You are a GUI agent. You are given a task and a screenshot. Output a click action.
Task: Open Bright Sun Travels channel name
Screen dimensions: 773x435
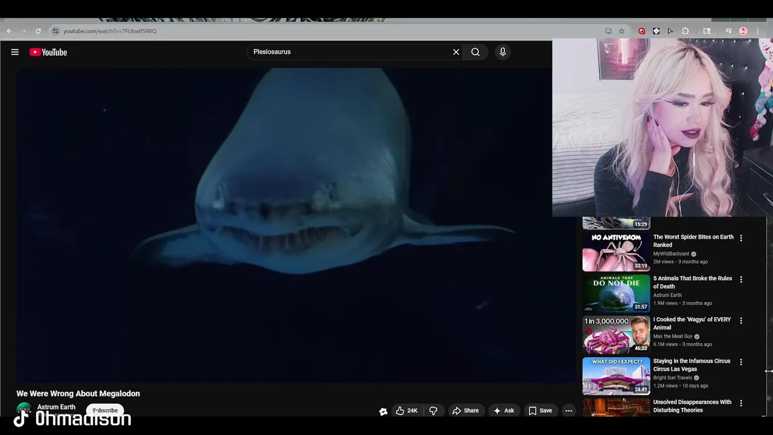click(x=673, y=378)
